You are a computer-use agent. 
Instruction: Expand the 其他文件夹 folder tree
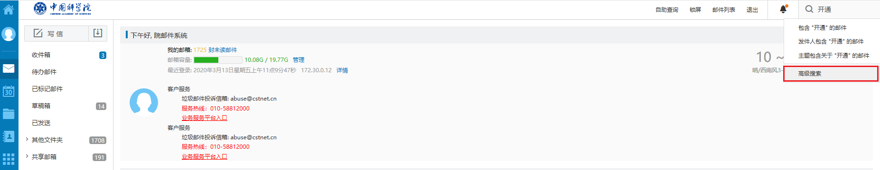tap(27, 140)
